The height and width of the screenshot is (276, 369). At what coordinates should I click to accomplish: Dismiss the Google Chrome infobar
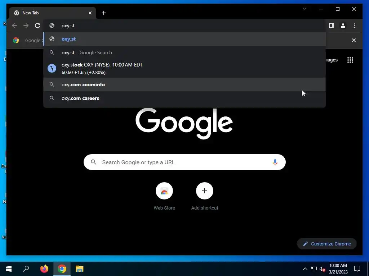(x=354, y=40)
